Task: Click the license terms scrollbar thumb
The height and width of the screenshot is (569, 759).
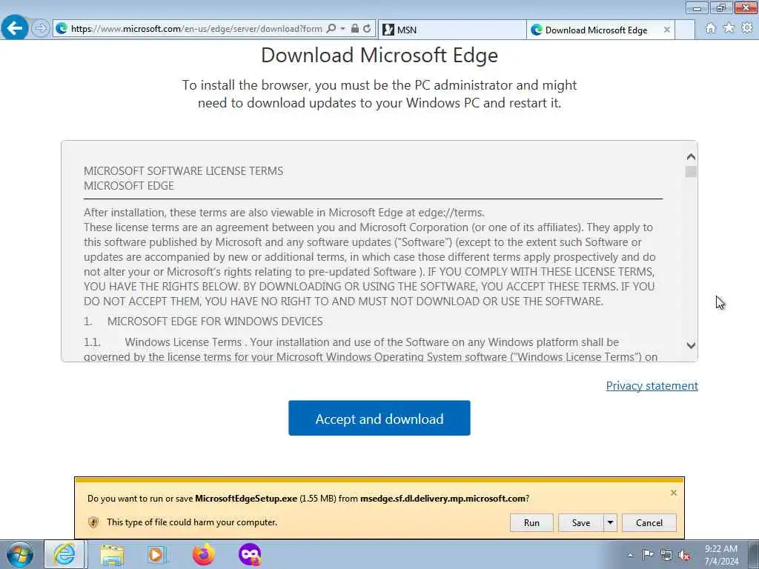Action: 691,172
